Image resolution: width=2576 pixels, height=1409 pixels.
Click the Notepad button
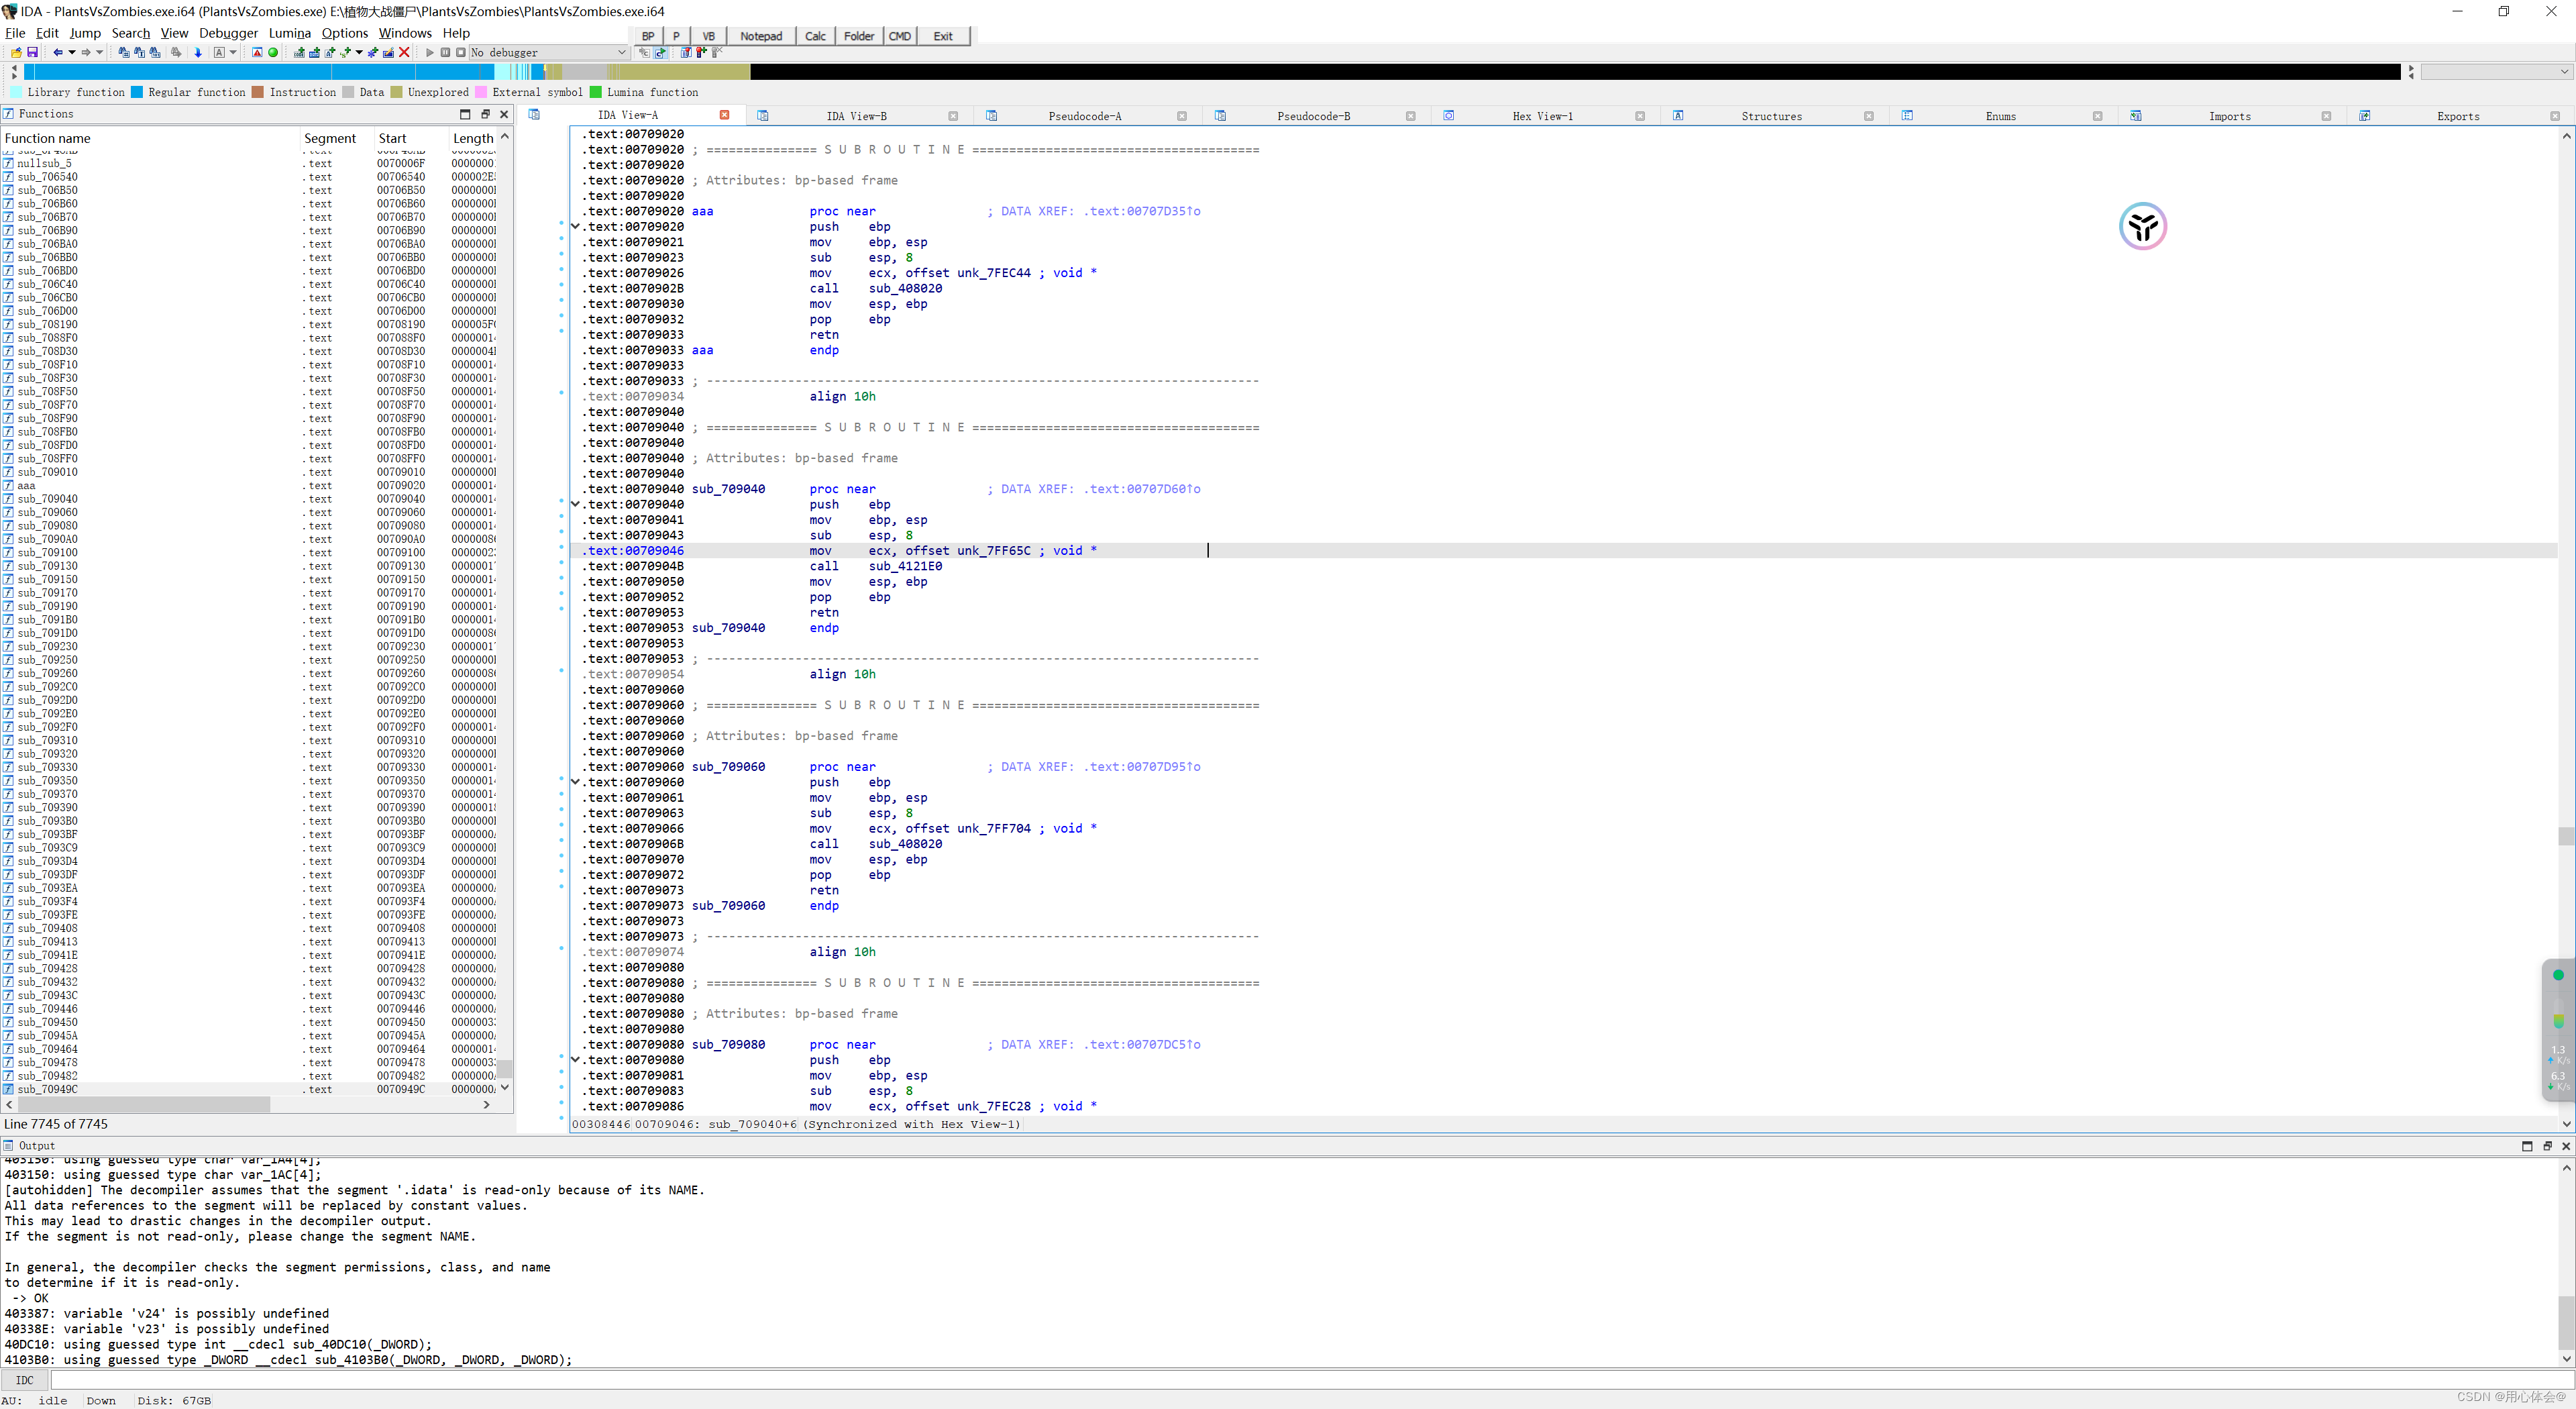[760, 36]
